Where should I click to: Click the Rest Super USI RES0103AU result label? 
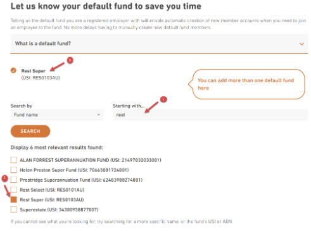coord(52,199)
